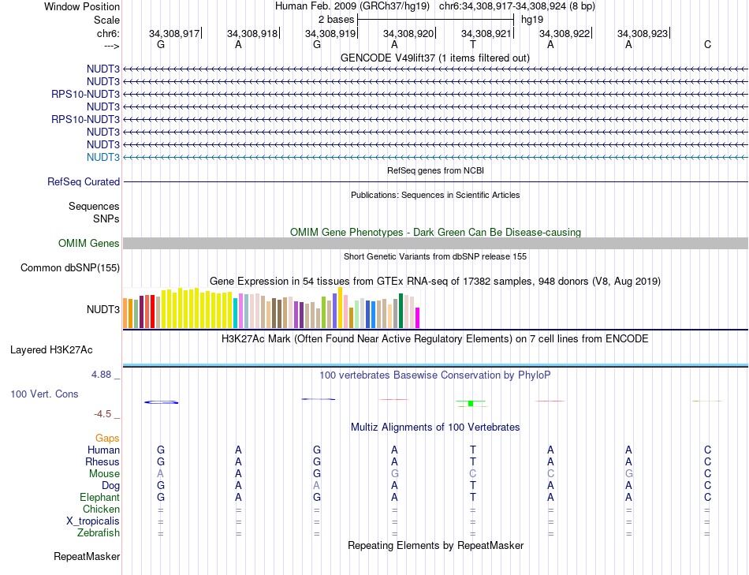Image resolution: width=749 pixels, height=575 pixels.
Task: Click the header text 'Human Feb. 2009 (GRCh37/hg19)'
Action: pos(352,6)
